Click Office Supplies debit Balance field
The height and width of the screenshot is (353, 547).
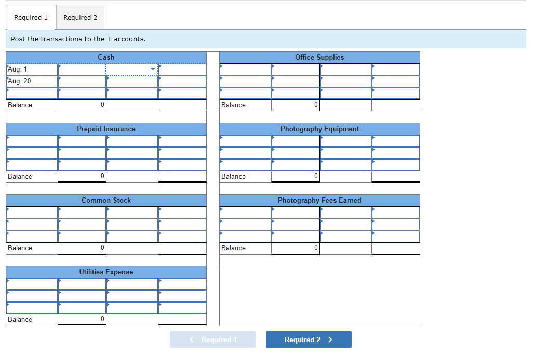coord(296,105)
